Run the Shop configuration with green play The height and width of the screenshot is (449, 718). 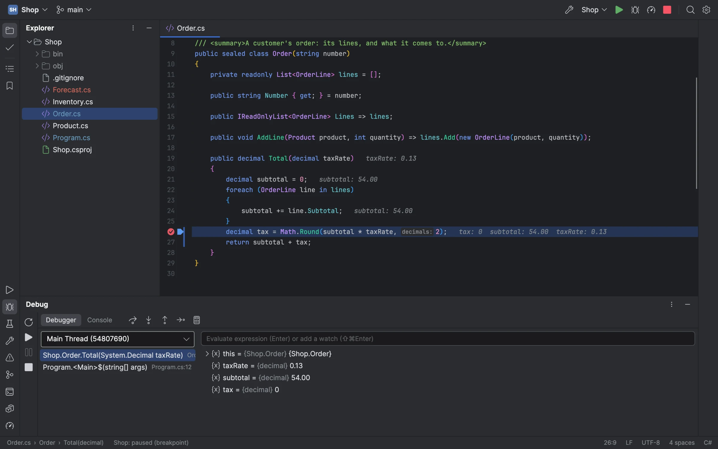tap(619, 10)
